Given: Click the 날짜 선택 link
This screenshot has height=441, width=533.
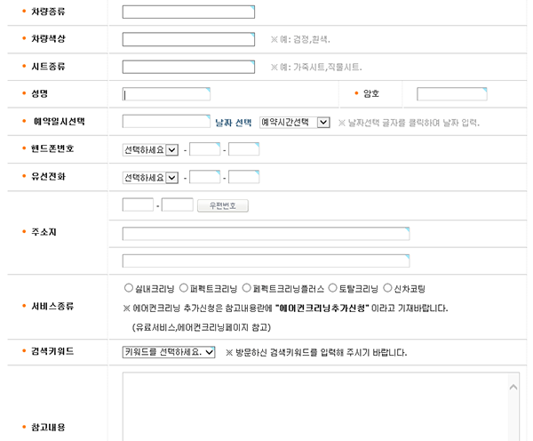Looking at the screenshot, I should click(x=234, y=123).
